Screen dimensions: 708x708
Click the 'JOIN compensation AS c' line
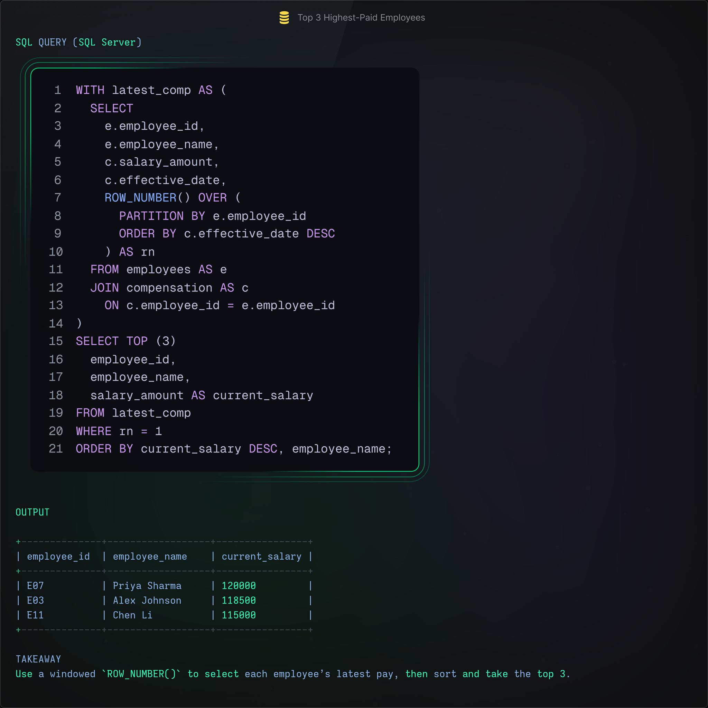(x=169, y=288)
